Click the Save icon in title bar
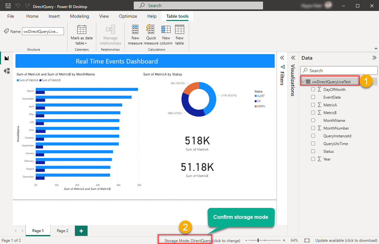Screen dimensions: 379x244 point(8,6)
